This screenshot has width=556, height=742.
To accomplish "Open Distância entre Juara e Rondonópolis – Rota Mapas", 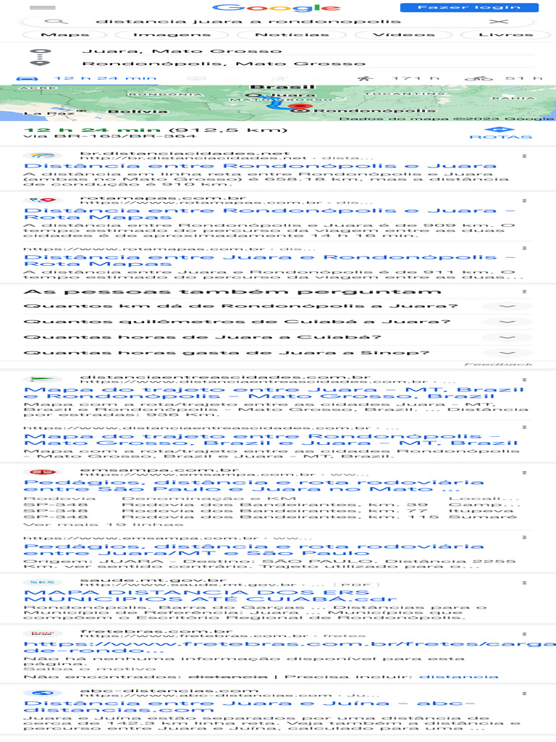I will [269, 261].
